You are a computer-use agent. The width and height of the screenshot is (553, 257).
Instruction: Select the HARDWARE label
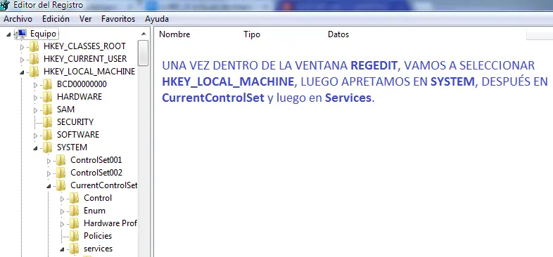80,97
